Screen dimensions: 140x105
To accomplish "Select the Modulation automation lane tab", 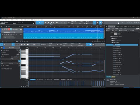I will (x=57, y=80).
